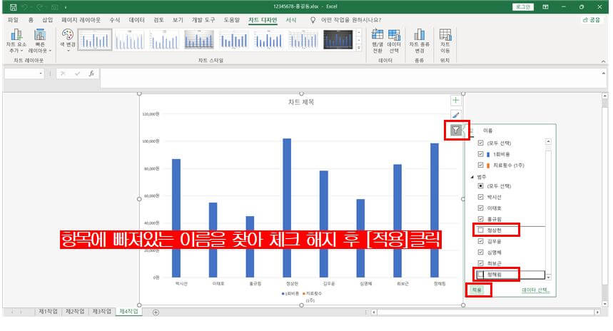Uncheck the 김우을 category checkbox
Image resolution: width=613 pixels, height=331 pixels.
click(x=480, y=241)
